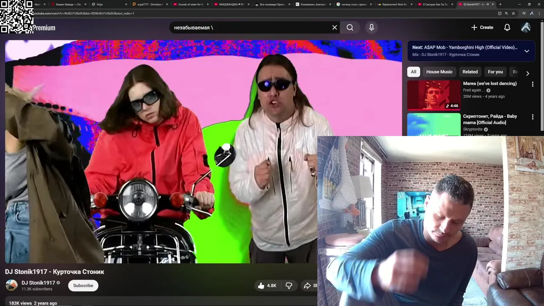The height and width of the screenshot is (306, 544).
Task: Expand the mix playlist panel
Action: pos(527,51)
